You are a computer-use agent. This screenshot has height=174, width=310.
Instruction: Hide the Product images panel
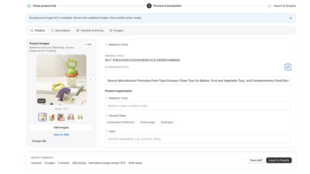tap(88, 44)
